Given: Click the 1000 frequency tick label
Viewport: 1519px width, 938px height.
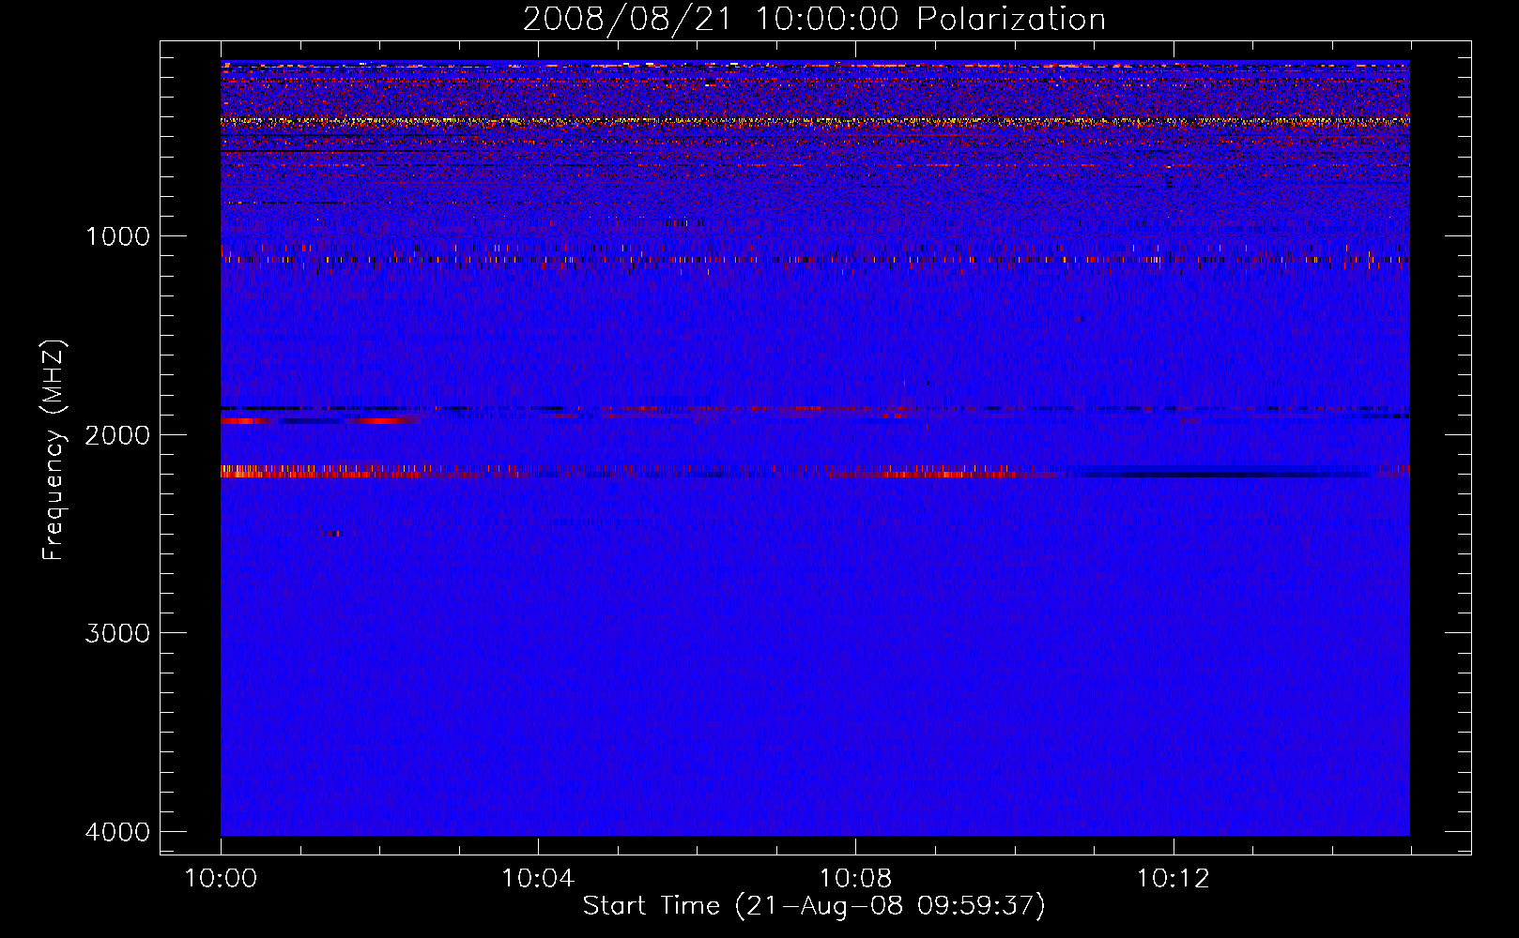Looking at the screenshot, I should [117, 235].
